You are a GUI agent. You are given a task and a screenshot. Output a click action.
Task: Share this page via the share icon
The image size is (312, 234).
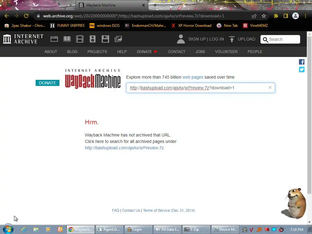pos(254,16)
